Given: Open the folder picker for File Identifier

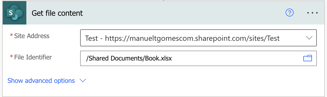Looking at the screenshot, I should coord(307,58).
